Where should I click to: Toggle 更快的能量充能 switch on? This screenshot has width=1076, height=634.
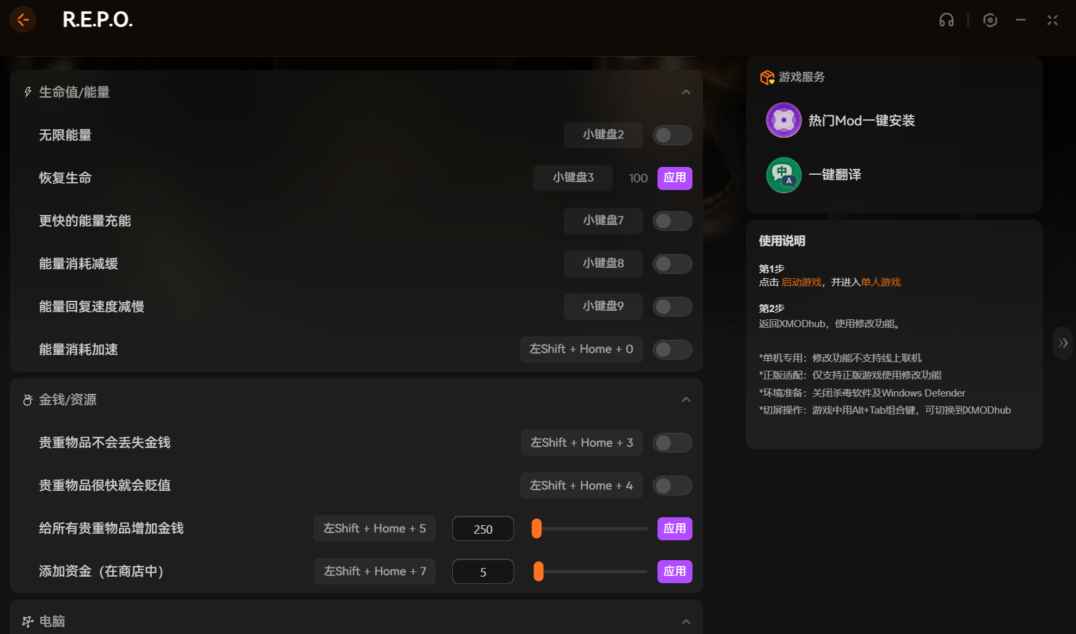[x=672, y=221]
